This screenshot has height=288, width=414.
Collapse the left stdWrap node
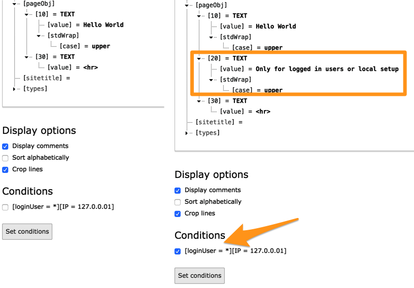click(x=39, y=35)
